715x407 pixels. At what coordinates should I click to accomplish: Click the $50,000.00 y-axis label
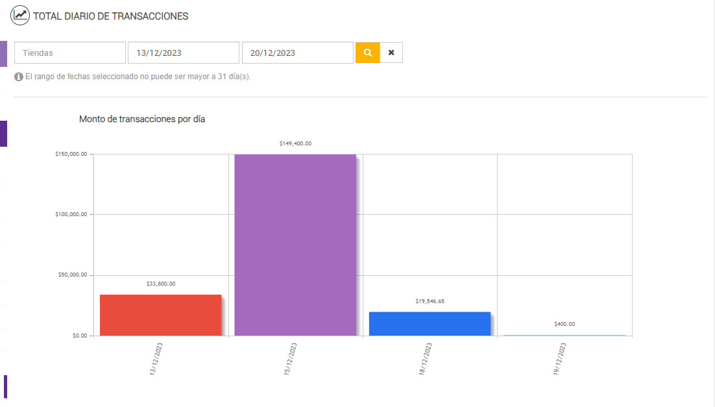click(x=73, y=275)
